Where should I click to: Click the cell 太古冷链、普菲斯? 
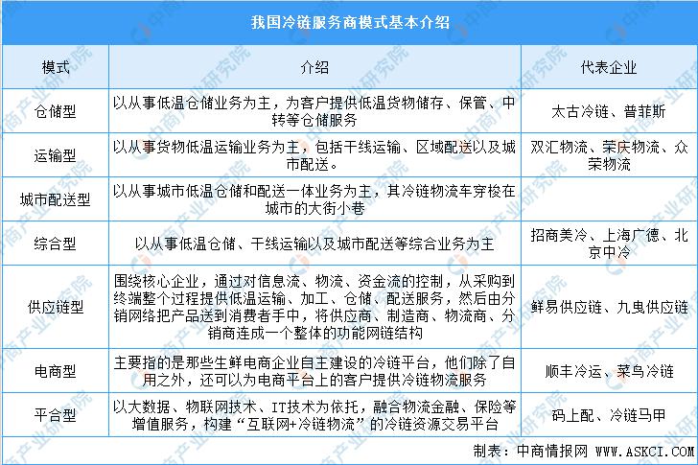tap(609, 111)
